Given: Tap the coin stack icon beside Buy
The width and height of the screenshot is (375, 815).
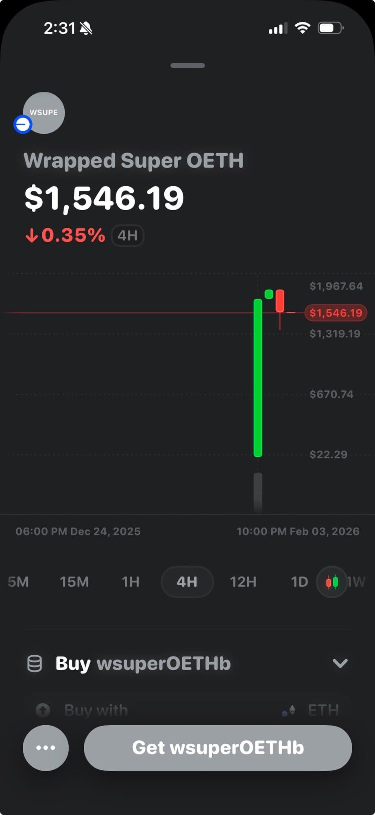Looking at the screenshot, I should click(35, 663).
